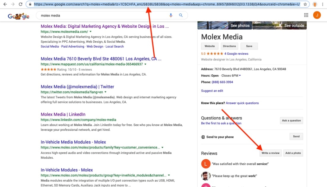Image resolution: width=327 pixels, height=187 pixels.
Task: Click Suggest an edit
Action: point(212,91)
